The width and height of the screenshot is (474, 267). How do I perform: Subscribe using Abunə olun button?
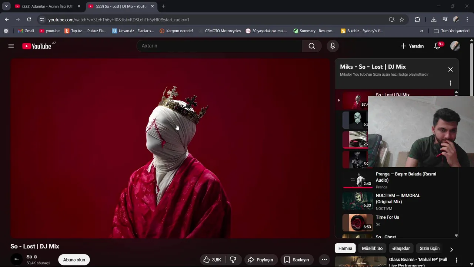pyautogui.click(x=74, y=260)
